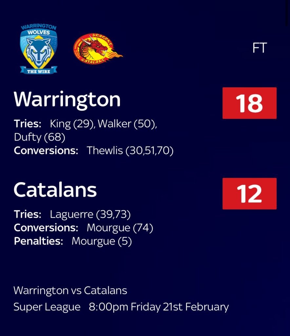Click the Catalans Penalties label
Viewport: 290px width, 336px height.
(x=39, y=241)
